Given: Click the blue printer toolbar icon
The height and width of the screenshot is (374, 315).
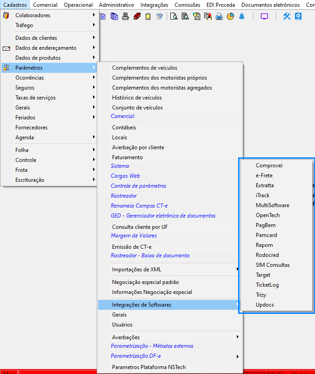Looking at the screenshot, I should pos(219,16).
